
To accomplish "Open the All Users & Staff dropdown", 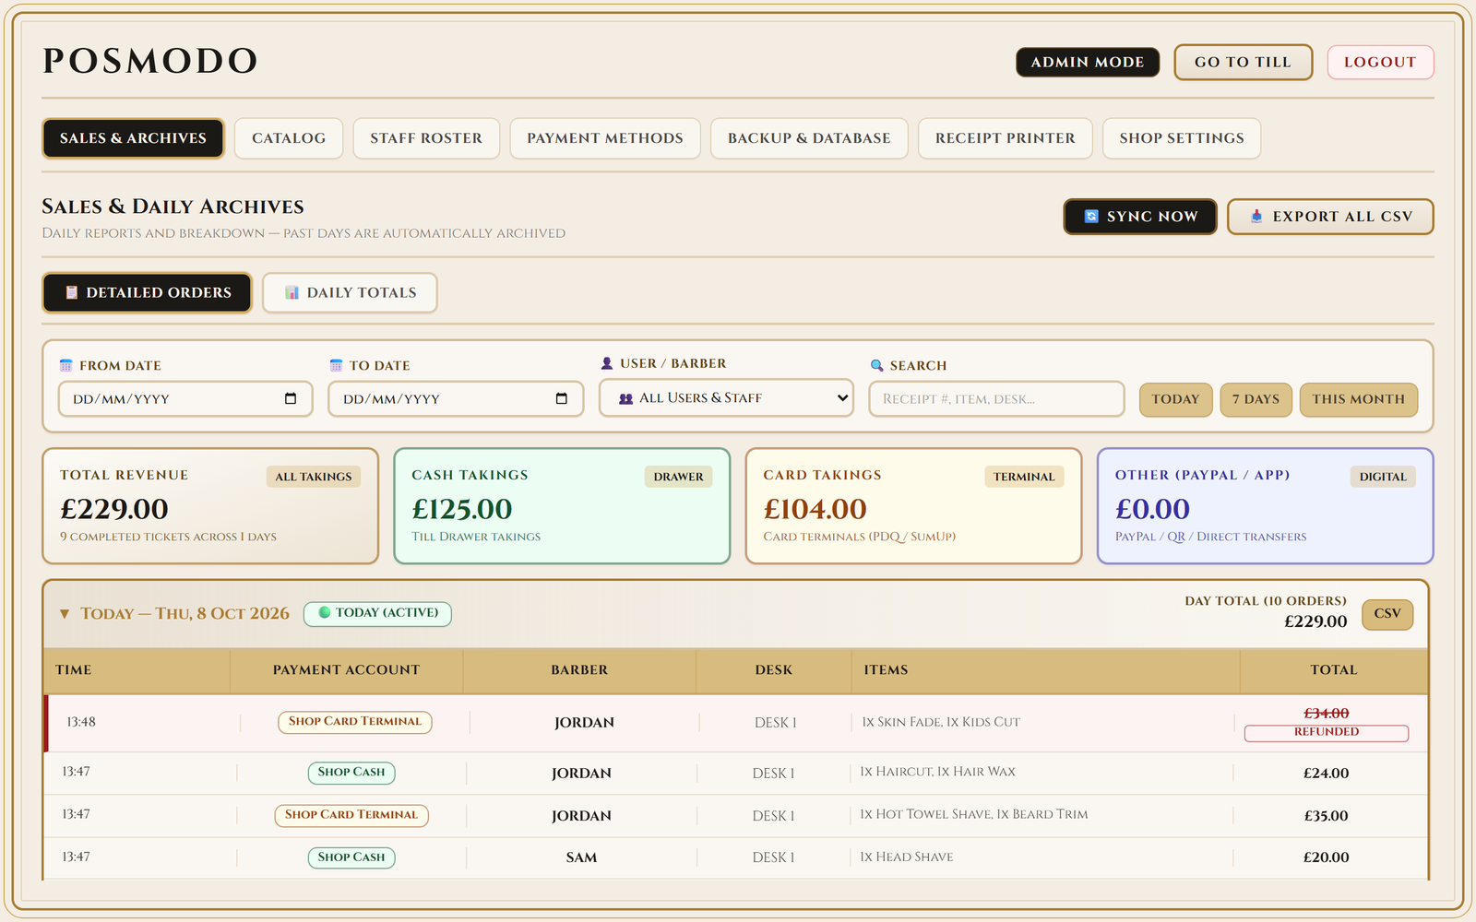I will point(726,398).
